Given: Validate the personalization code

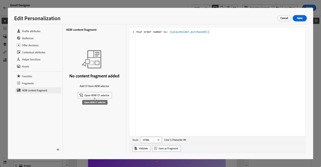Looking at the screenshot, I should [141, 148].
